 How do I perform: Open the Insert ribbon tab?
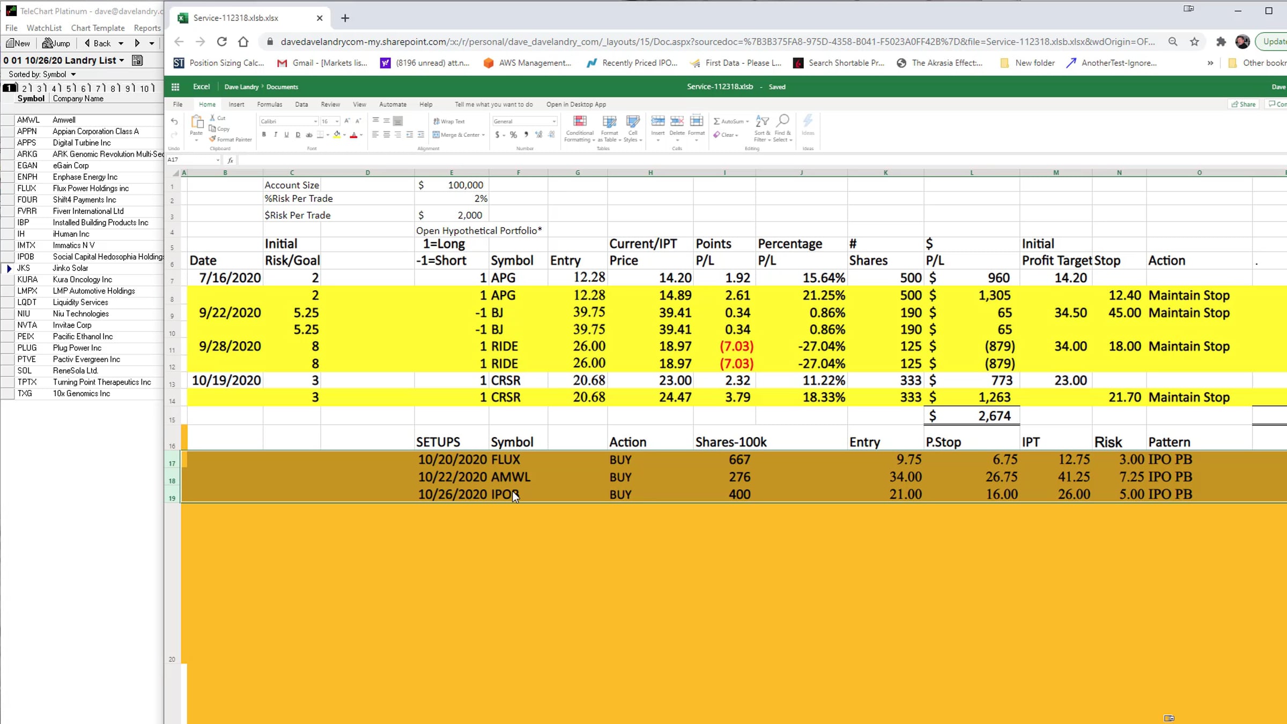click(x=236, y=105)
